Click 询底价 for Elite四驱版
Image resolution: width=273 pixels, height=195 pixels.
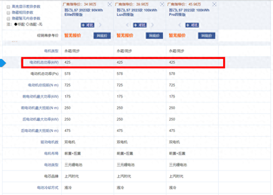coord(102,36)
